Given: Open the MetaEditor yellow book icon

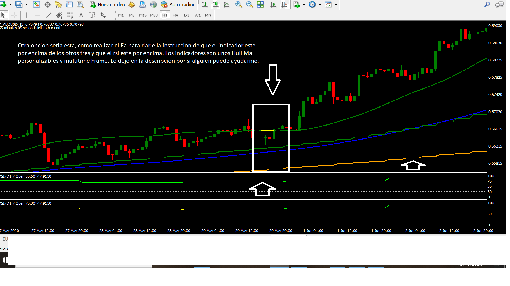Looking at the screenshot, I should 131,5.
